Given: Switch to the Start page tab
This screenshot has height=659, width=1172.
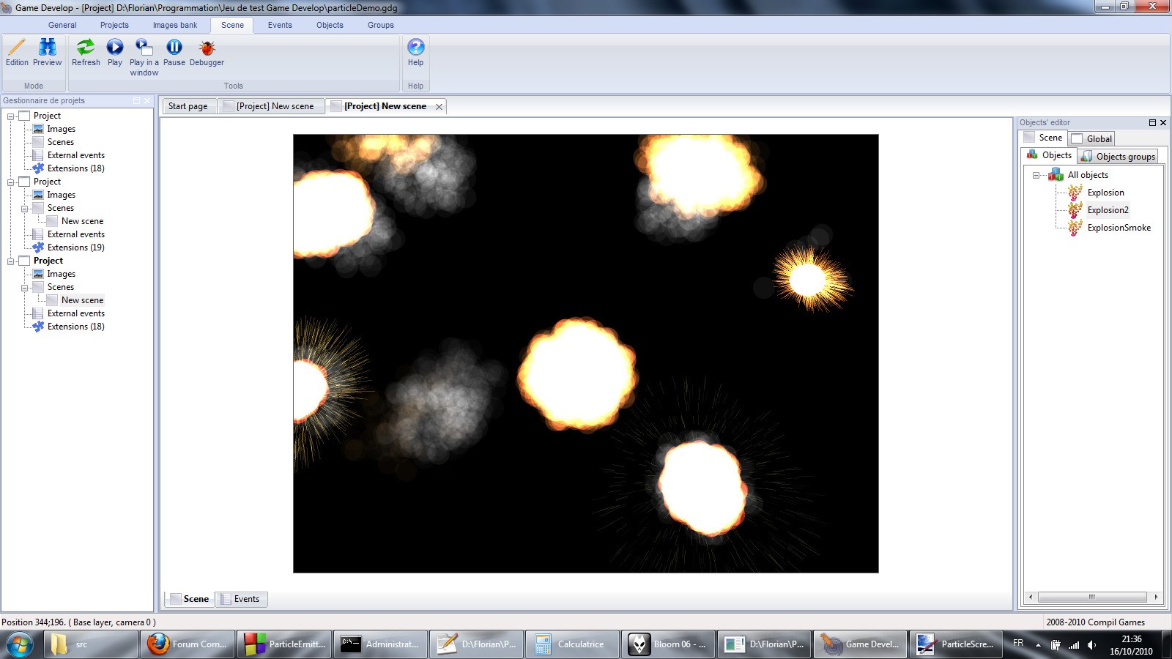Looking at the screenshot, I should [188, 106].
